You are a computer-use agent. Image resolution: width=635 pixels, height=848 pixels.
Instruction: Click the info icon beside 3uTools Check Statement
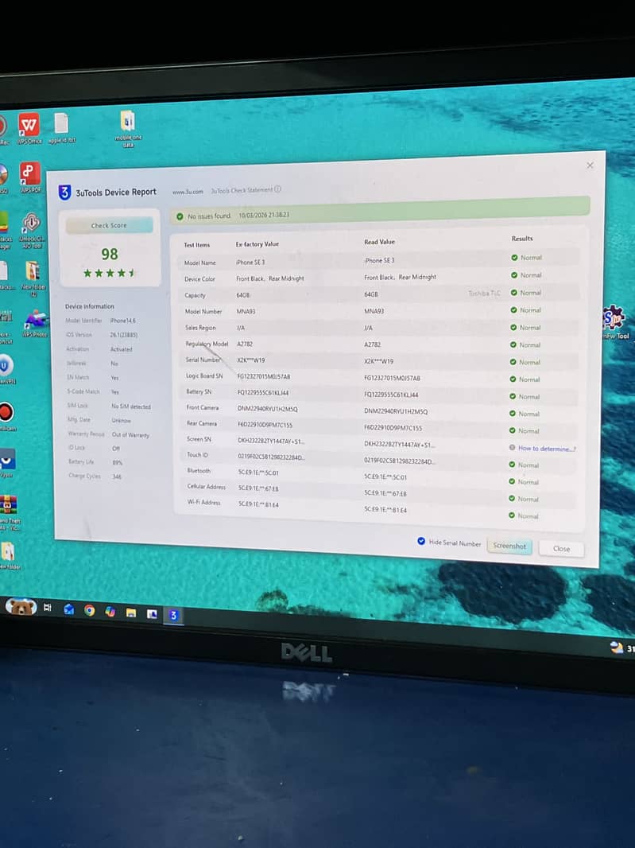click(x=277, y=189)
